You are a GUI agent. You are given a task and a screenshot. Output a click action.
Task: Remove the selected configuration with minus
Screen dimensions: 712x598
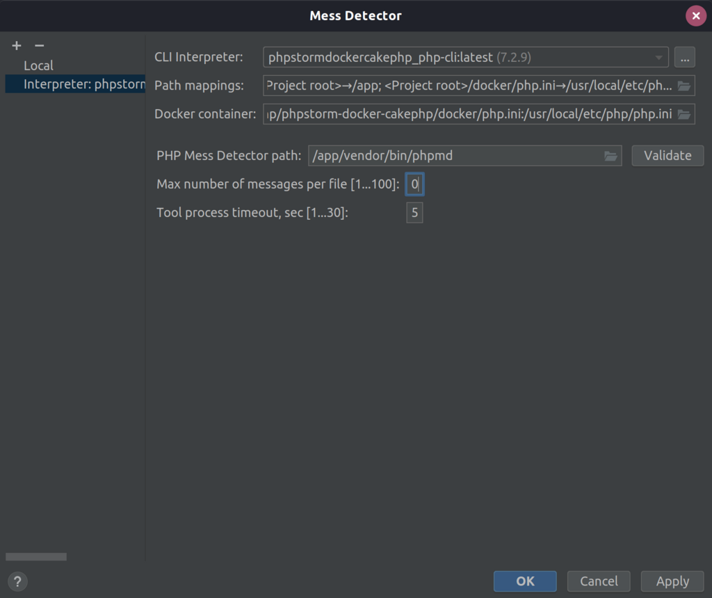pyautogui.click(x=40, y=45)
